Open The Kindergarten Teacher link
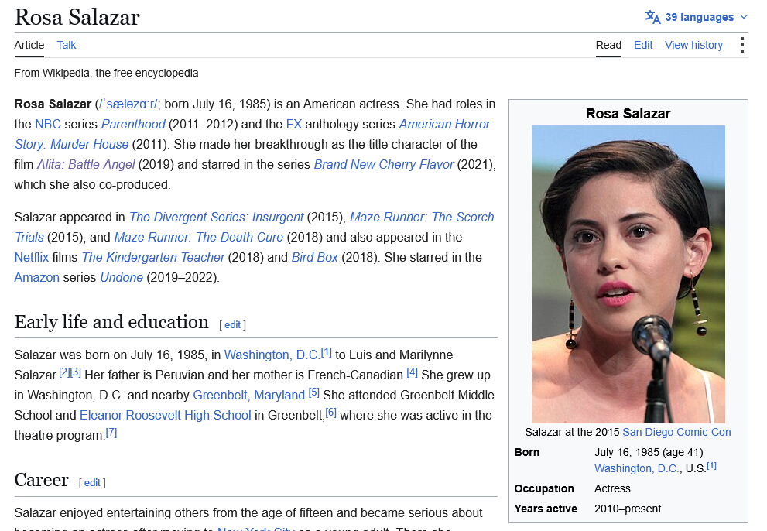767x531 pixels. (153, 258)
